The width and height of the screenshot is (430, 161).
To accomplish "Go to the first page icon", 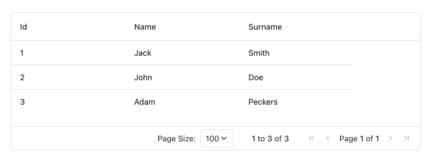I will 312,139.
